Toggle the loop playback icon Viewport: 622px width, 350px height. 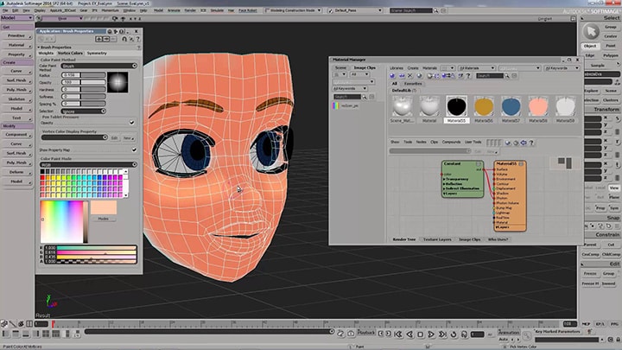454,334
